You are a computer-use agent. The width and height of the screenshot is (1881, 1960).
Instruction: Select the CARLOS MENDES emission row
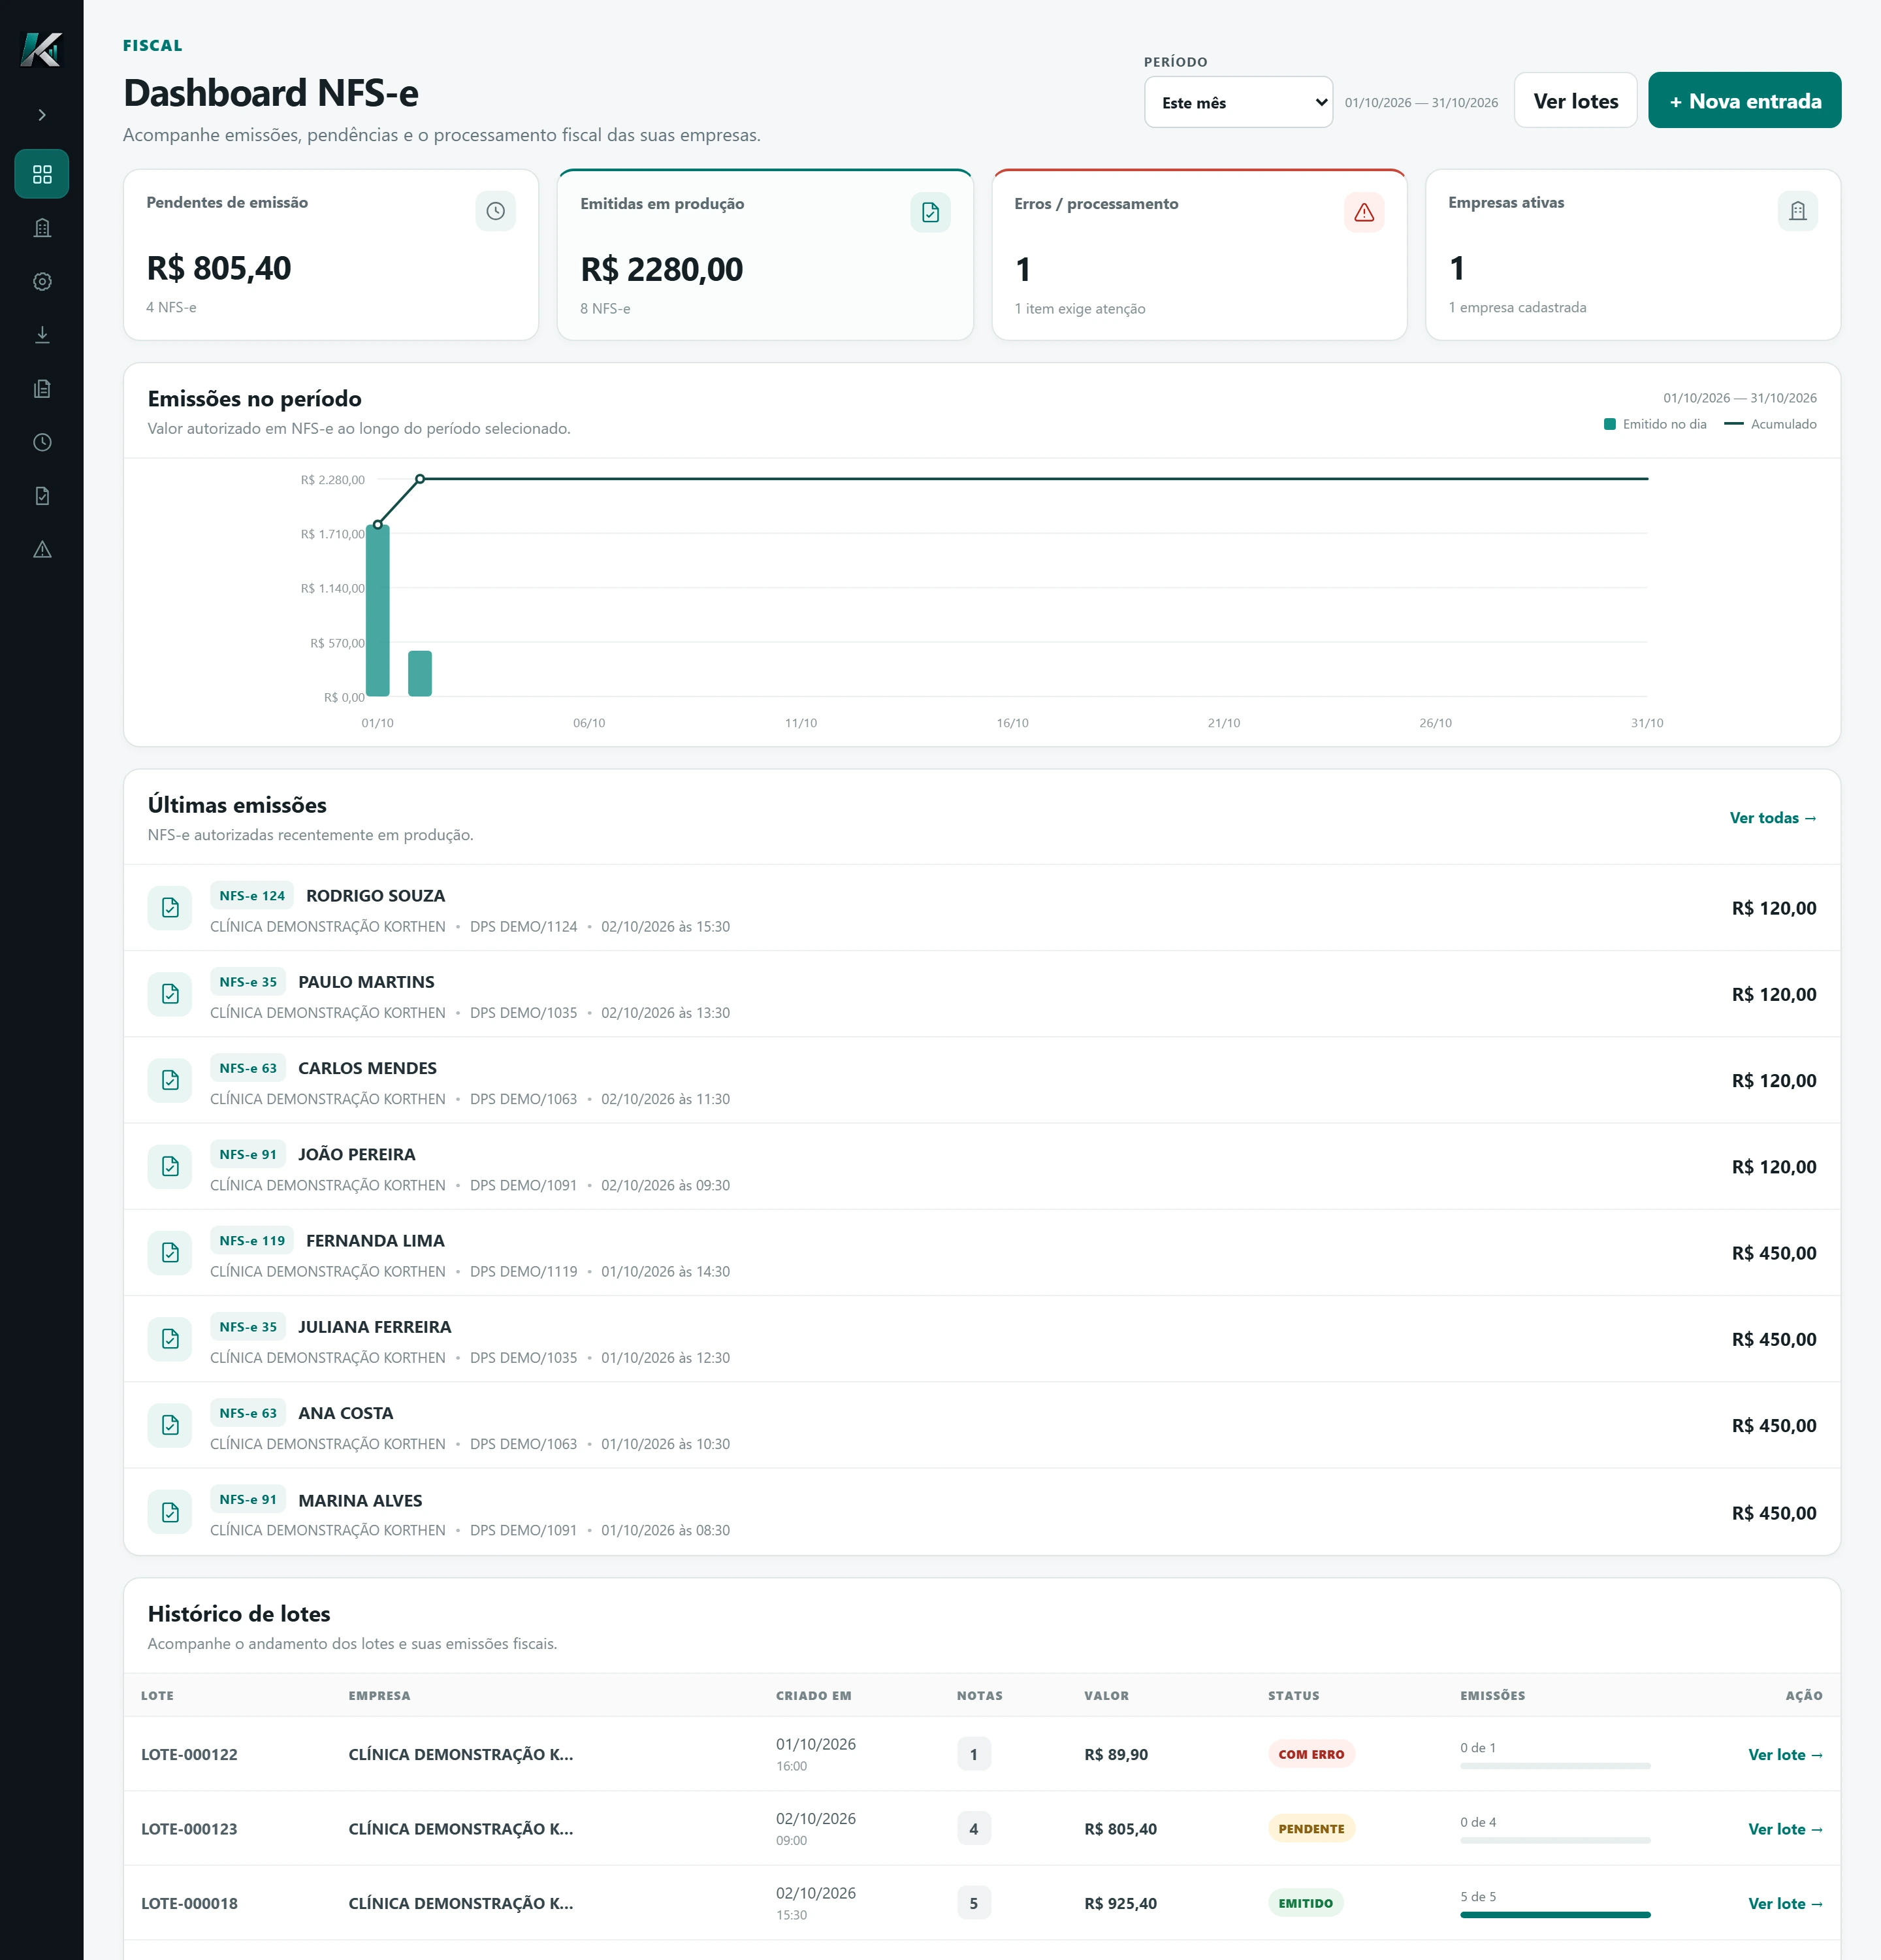[x=982, y=1081]
